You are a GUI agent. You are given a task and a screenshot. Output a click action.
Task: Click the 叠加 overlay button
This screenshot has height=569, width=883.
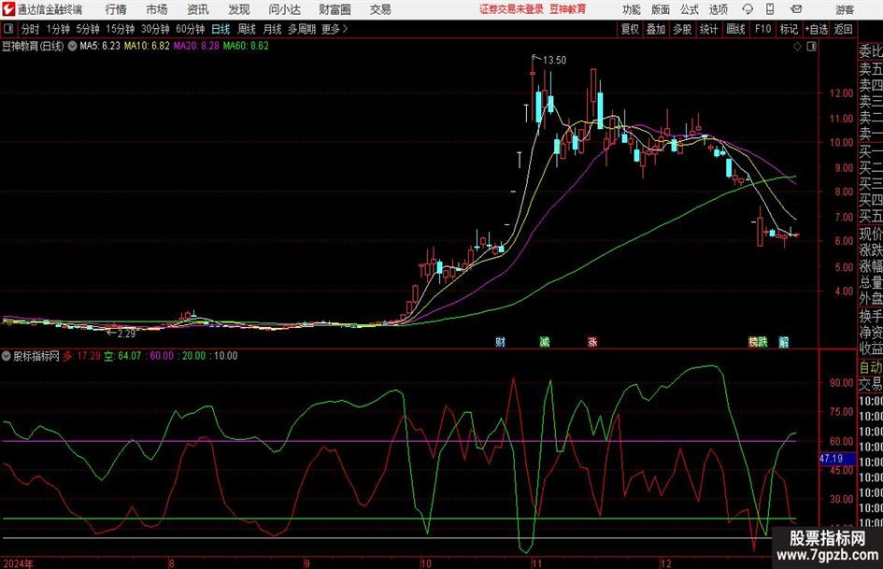[x=656, y=29]
